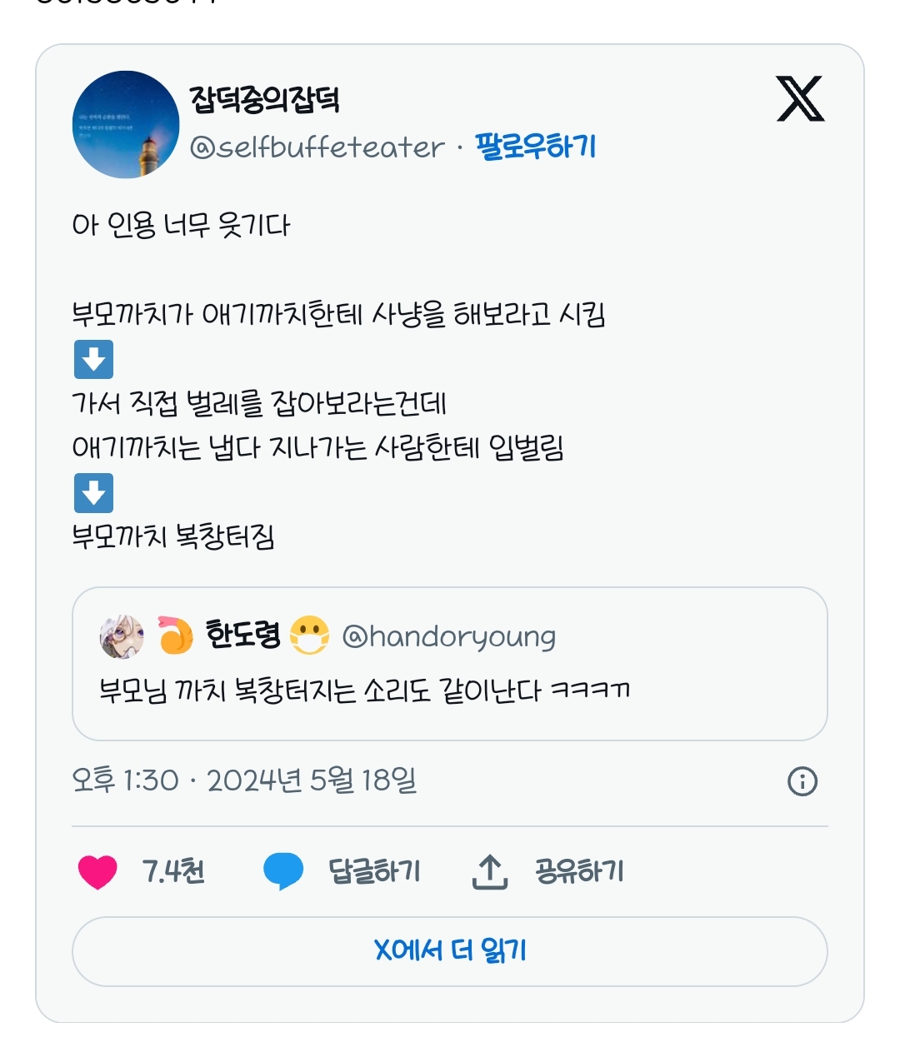Click the second down-arrow emoji above 부모까치 복창터짐
Screen dimensions: 900x1047
pos(93,492)
